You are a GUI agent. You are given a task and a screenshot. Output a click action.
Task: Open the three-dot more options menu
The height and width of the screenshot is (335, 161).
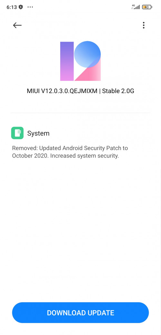[144, 25]
